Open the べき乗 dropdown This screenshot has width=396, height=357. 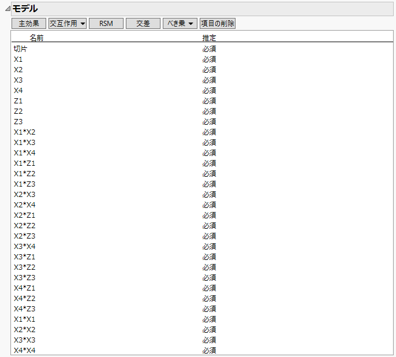pyautogui.click(x=180, y=24)
